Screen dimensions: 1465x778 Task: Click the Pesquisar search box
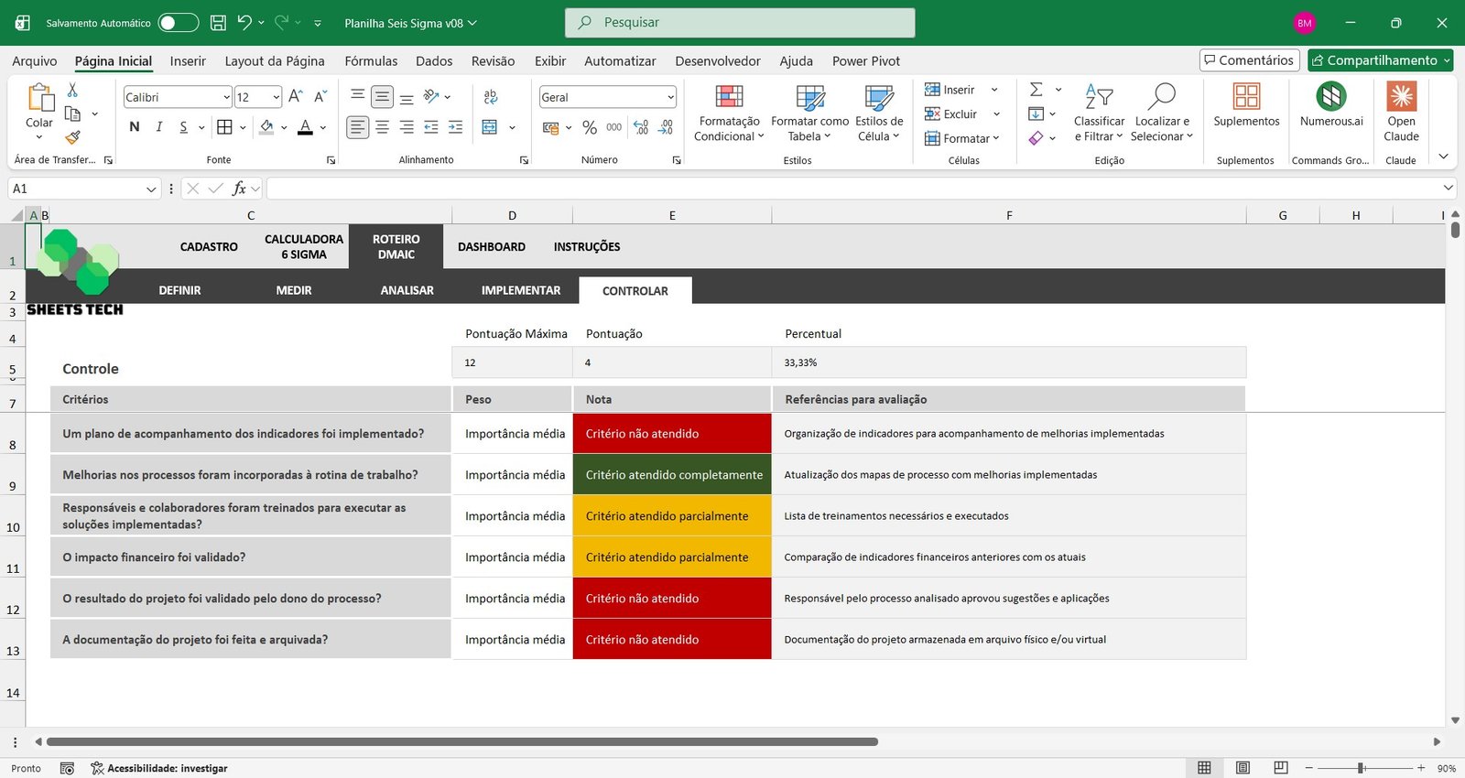click(x=740, y=23)
